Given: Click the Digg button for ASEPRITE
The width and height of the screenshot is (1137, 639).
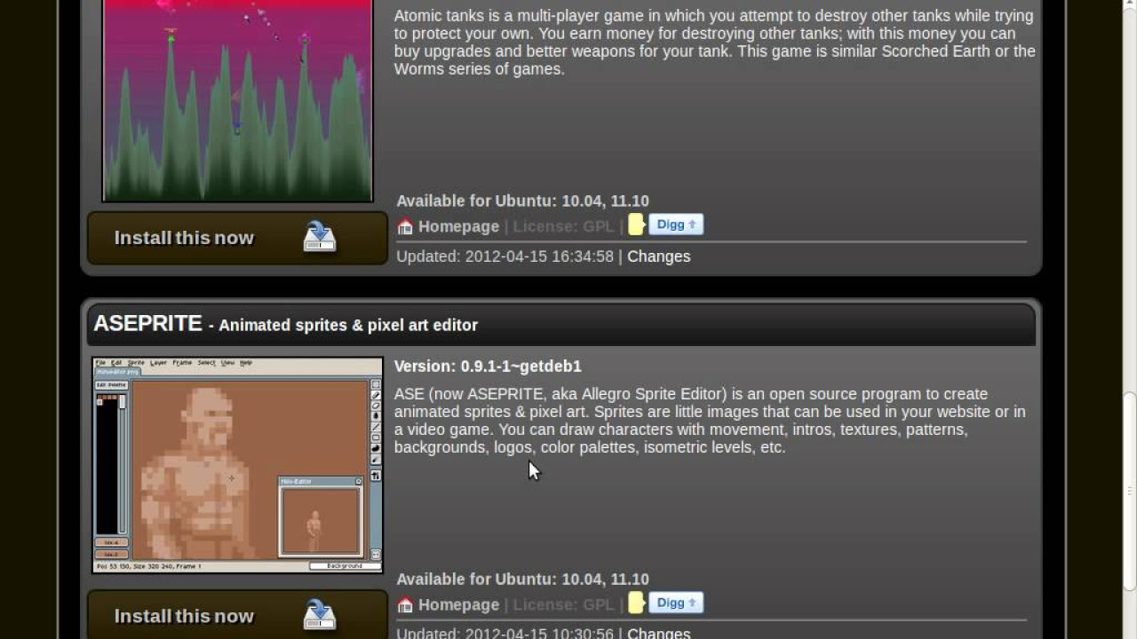Looking at the screenshot, I should pos(676,603).
